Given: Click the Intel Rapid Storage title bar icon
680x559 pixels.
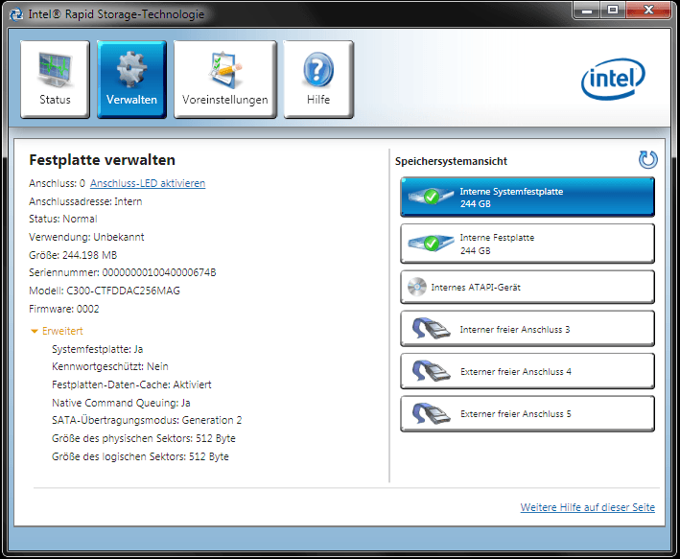Looking at the screenshot, I should (16, 14).
